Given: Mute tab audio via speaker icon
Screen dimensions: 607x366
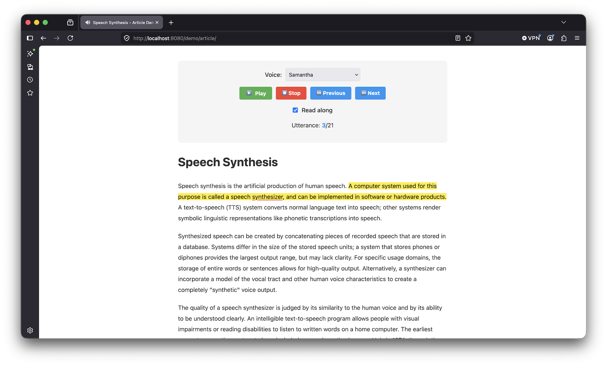Looking at the screenshot, I should coord(87,22).
